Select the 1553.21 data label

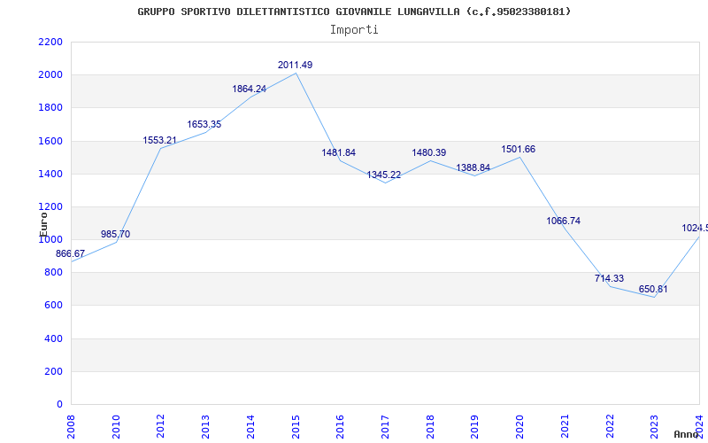pyautogui.click(x=159, y=140)
